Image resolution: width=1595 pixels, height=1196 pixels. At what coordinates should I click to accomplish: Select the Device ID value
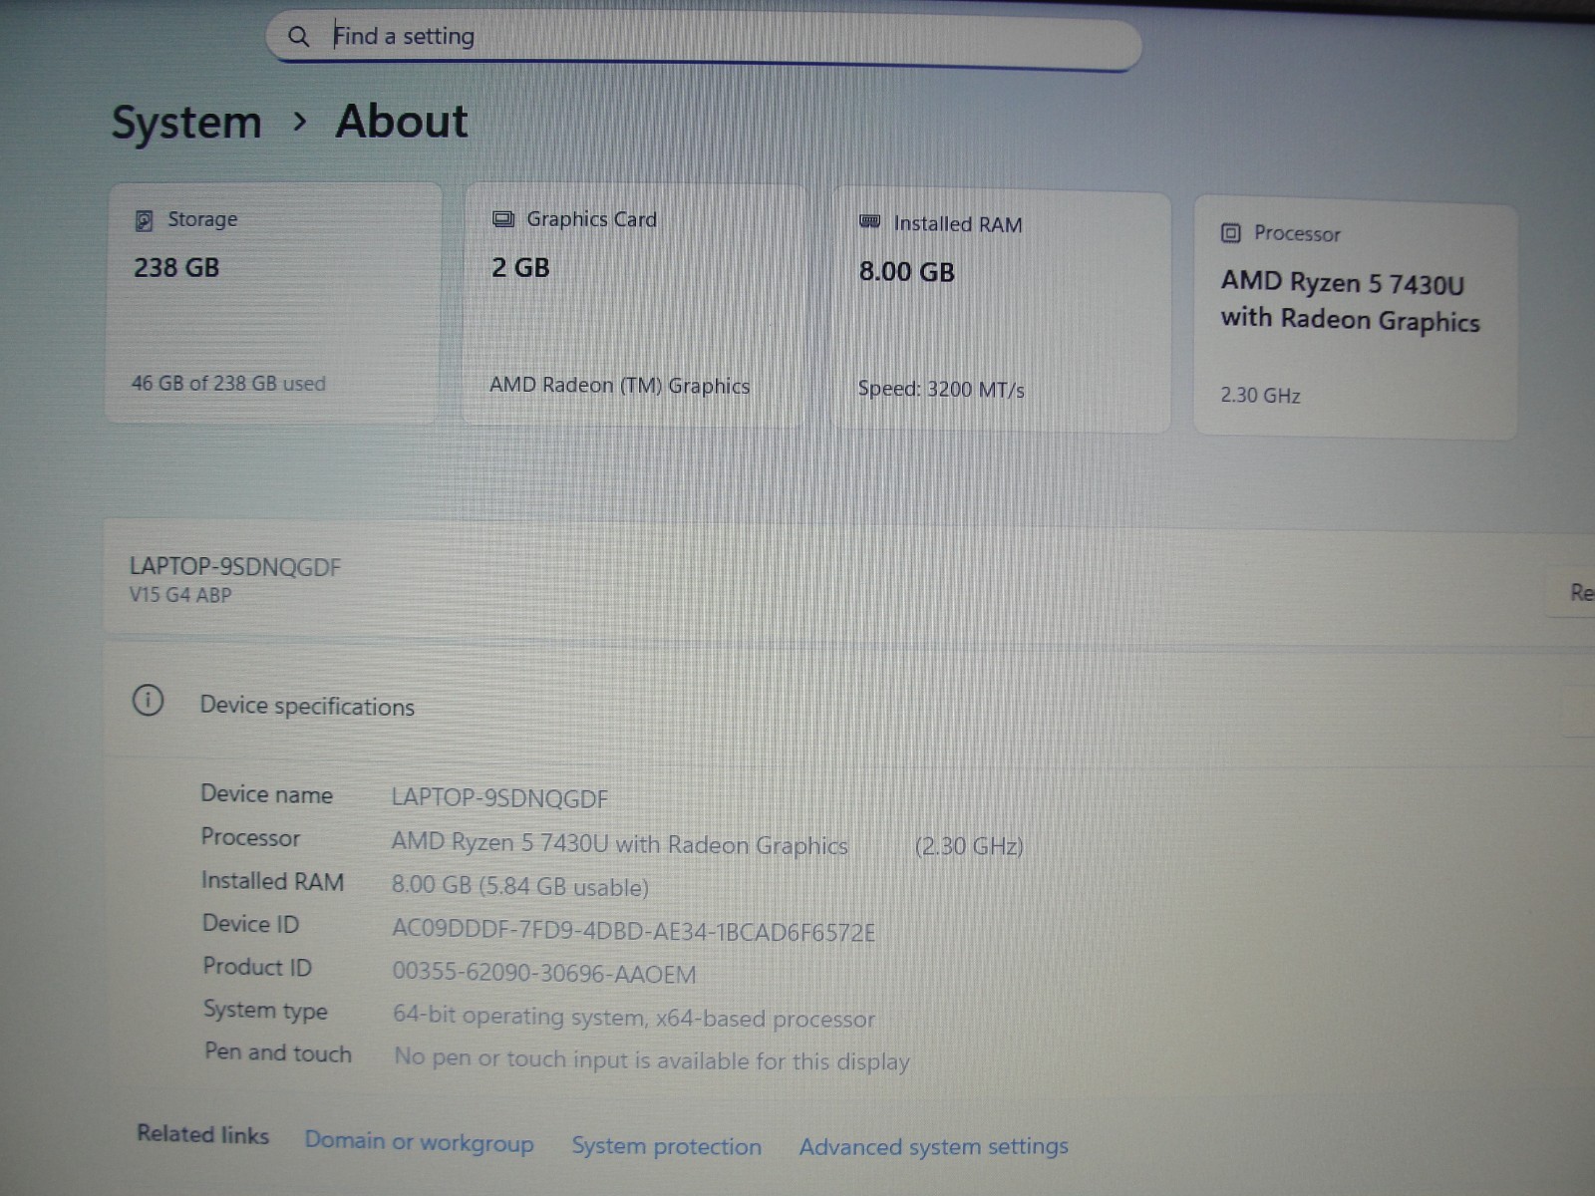click(x=633, y=931)
